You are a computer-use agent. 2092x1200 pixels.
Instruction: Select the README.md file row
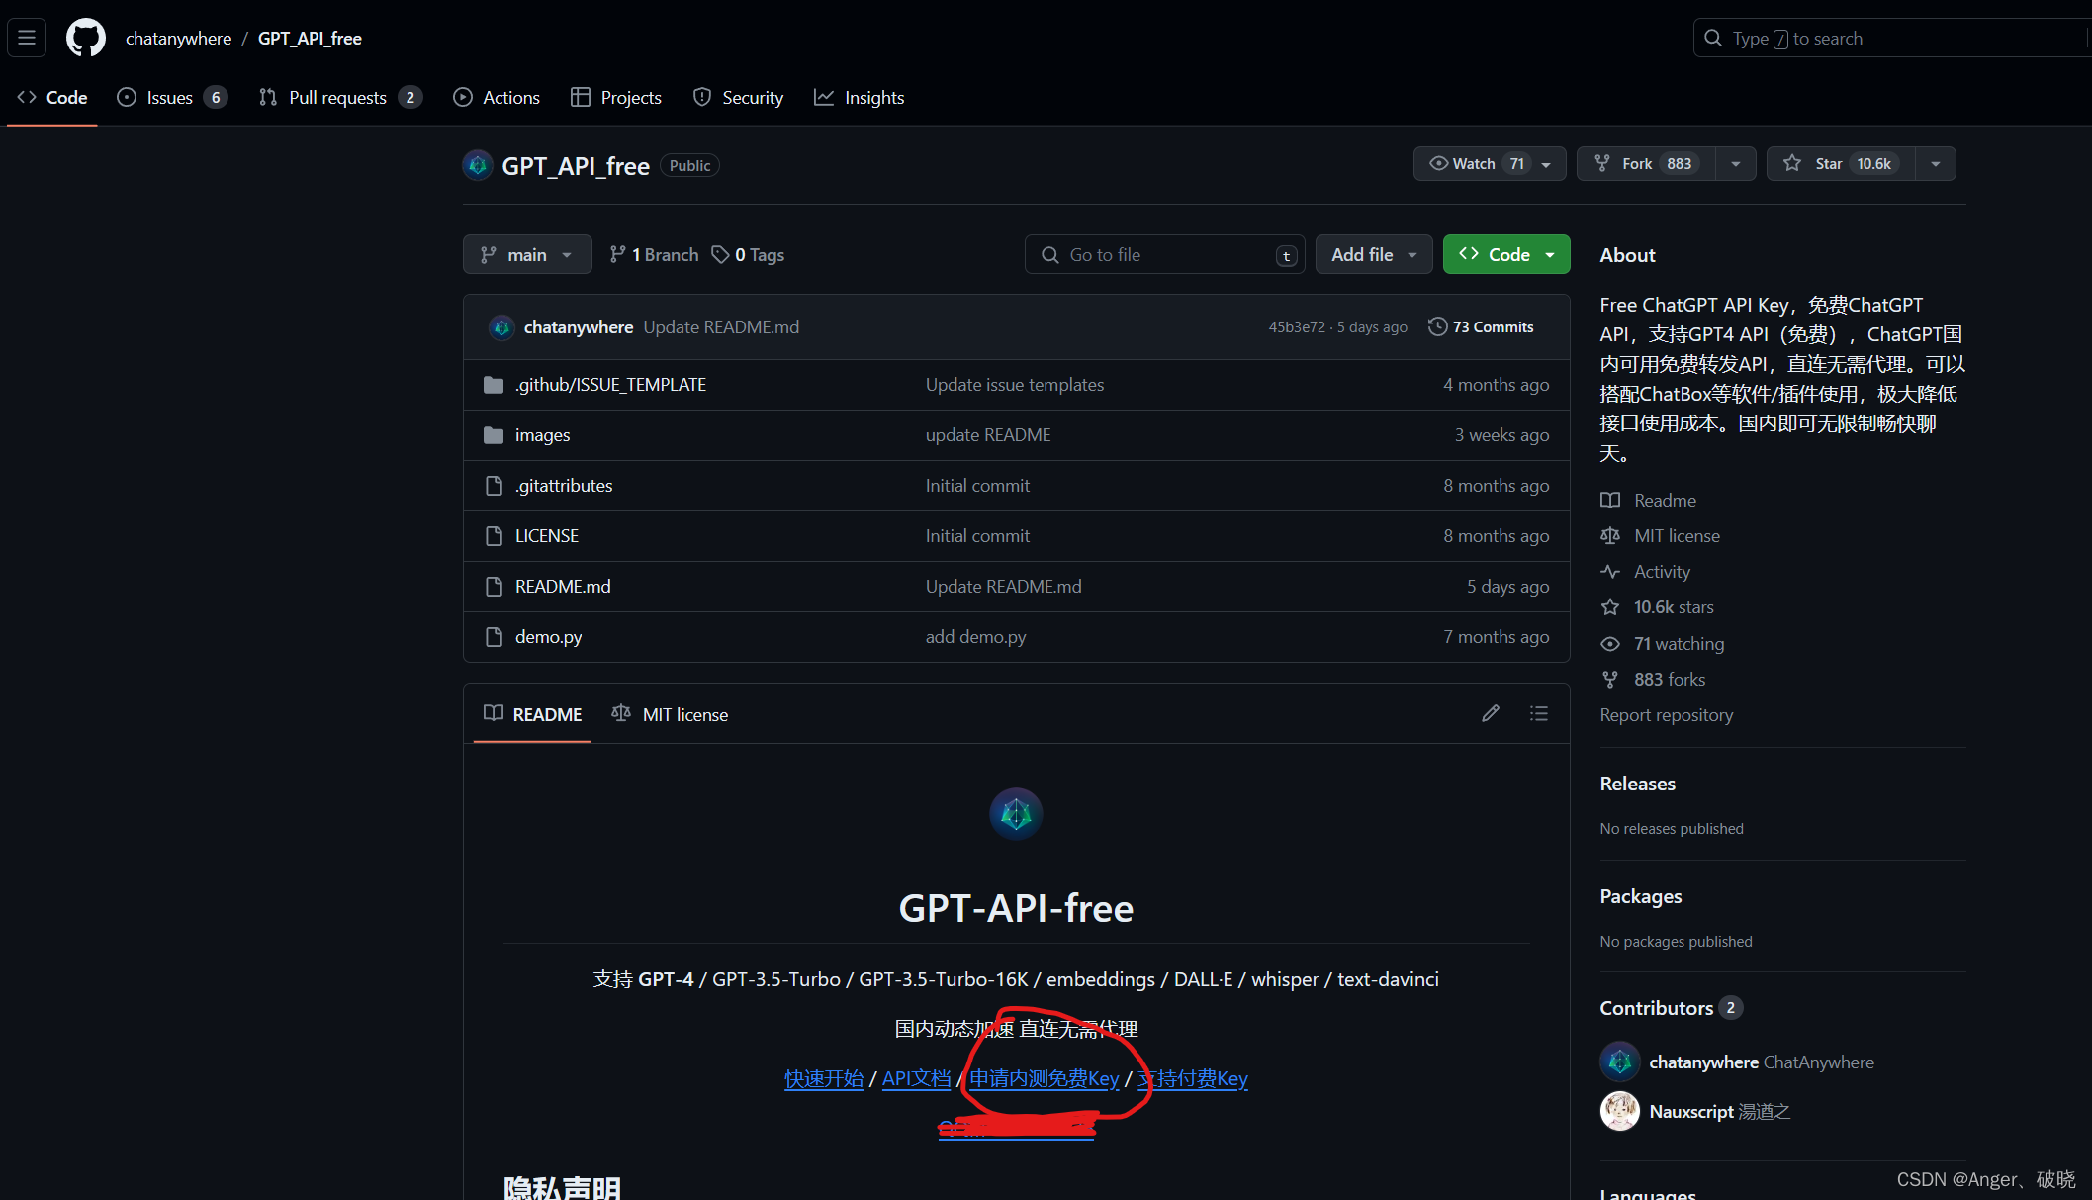point(562,586)
